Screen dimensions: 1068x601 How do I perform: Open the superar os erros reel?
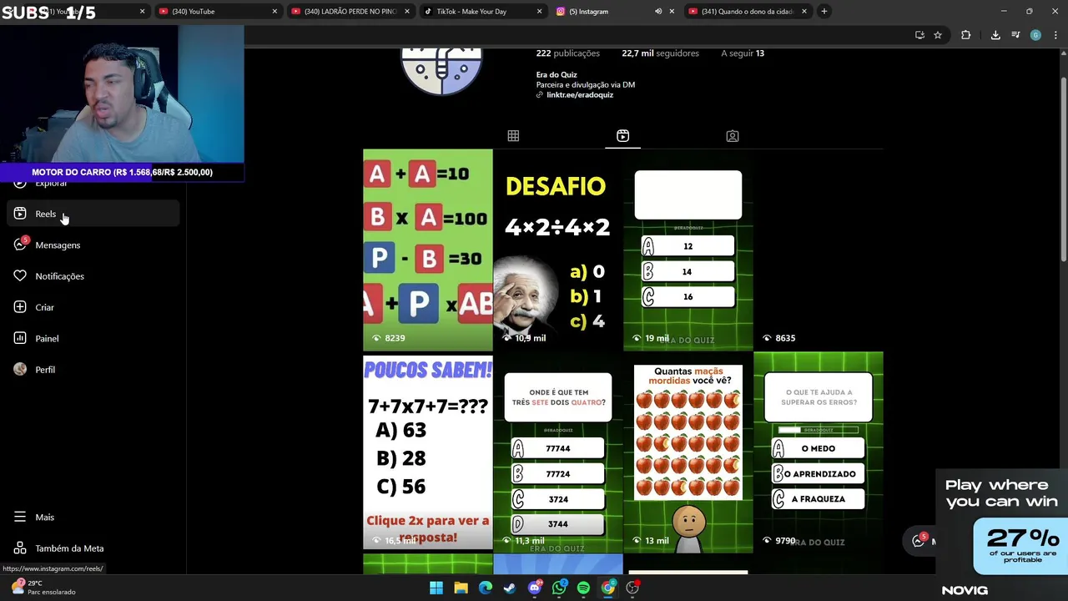(818, 452)
